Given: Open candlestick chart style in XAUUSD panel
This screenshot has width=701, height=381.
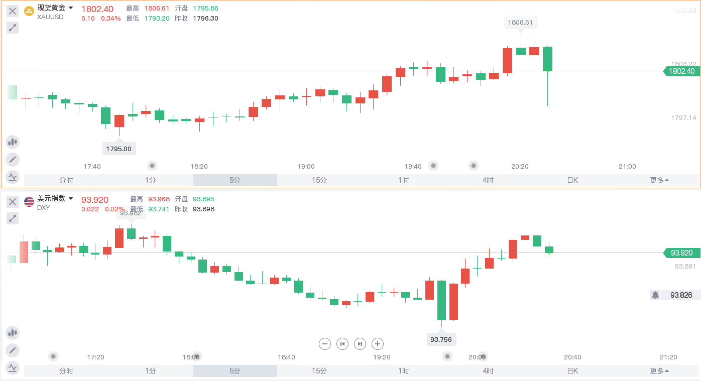Looking at the screenshot, I should point(13,142).
